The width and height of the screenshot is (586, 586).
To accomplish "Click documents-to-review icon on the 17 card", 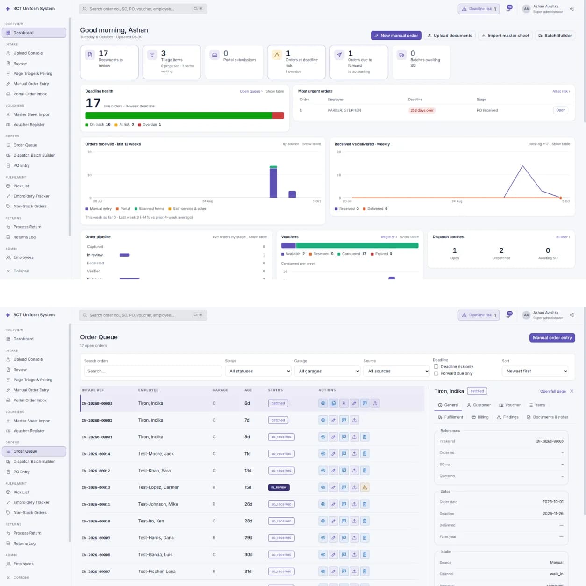I will (90, 55).
